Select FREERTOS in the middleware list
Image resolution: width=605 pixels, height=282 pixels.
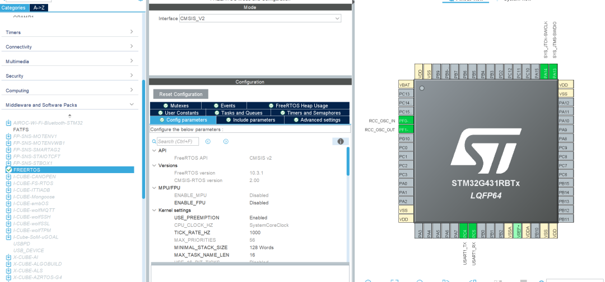click(x=70, y=170)
